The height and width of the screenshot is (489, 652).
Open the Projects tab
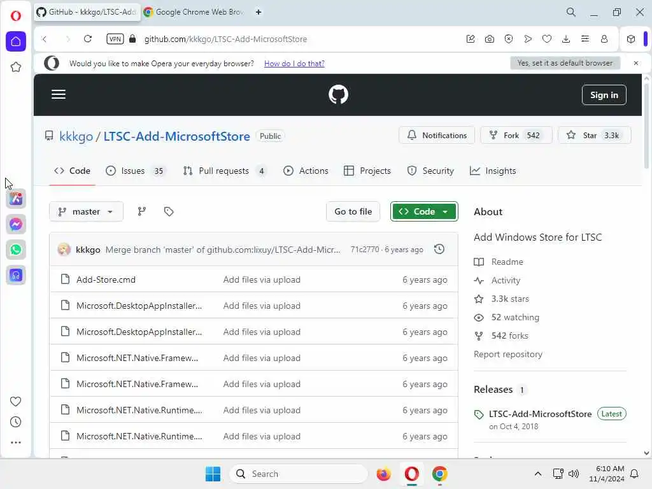[x=367, y=171]
